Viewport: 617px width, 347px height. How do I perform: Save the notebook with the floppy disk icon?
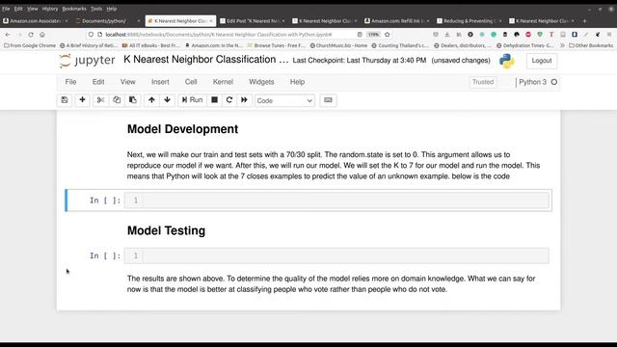click(x=65, y=100)
